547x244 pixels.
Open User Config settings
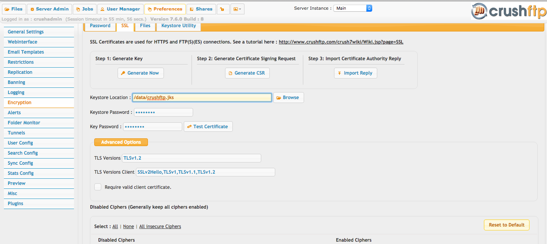pos(39,143)
